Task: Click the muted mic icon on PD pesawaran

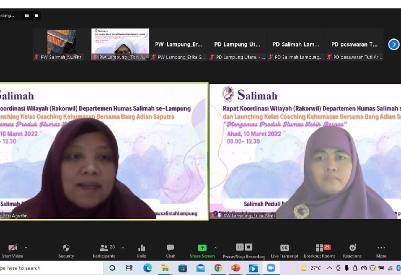Action: click(x=329, y=57)
